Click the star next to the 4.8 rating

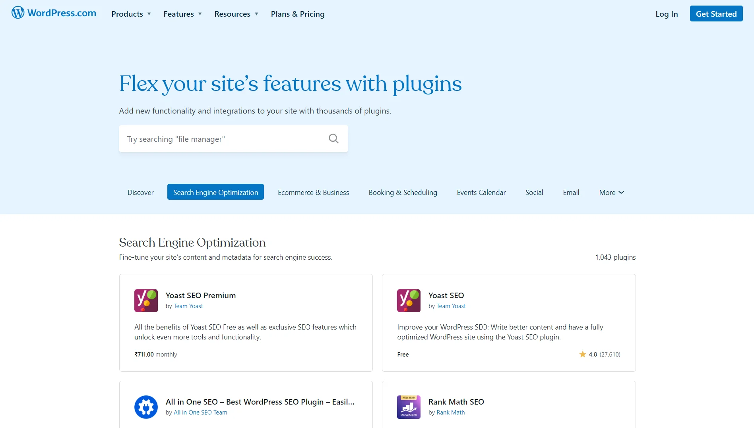coord(583,354)
